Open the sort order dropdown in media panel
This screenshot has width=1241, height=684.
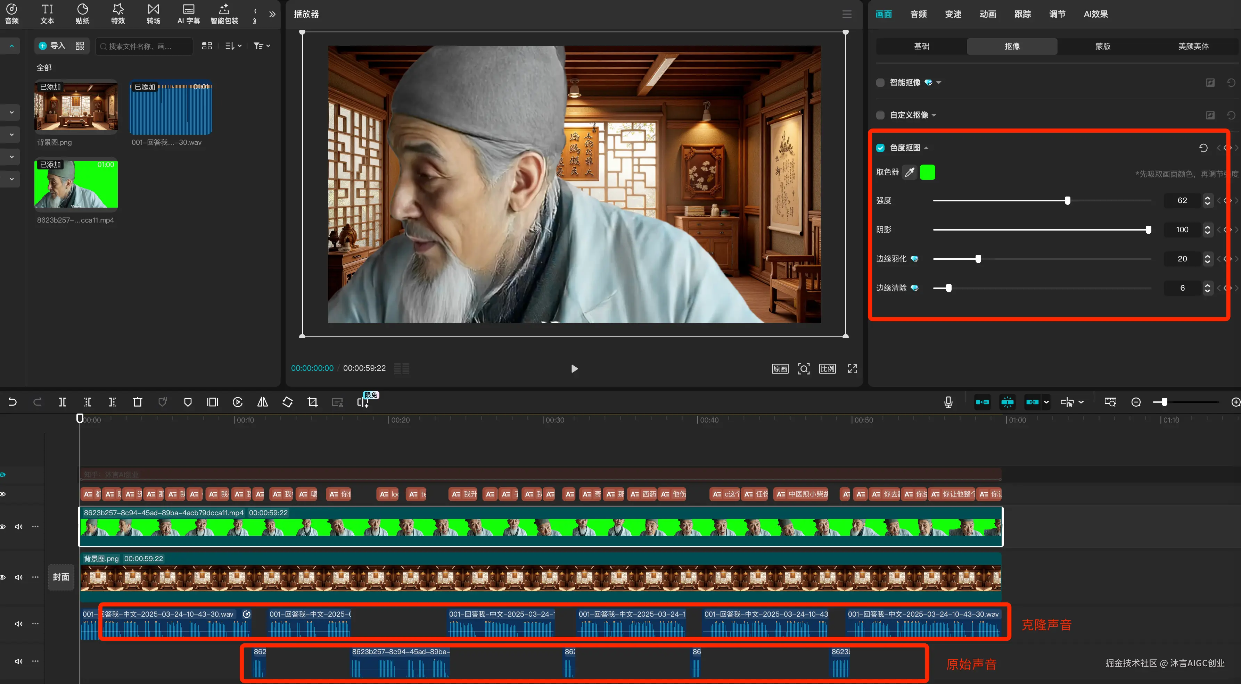233,46
